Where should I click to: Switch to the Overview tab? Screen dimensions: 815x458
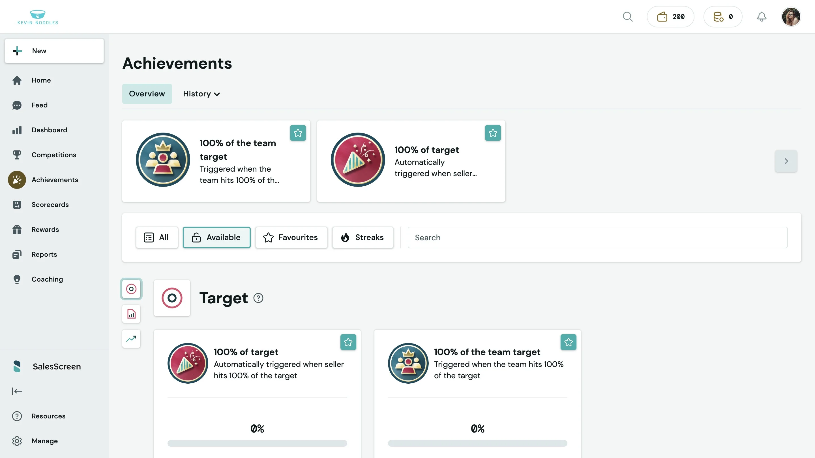[x=147, y=94]
